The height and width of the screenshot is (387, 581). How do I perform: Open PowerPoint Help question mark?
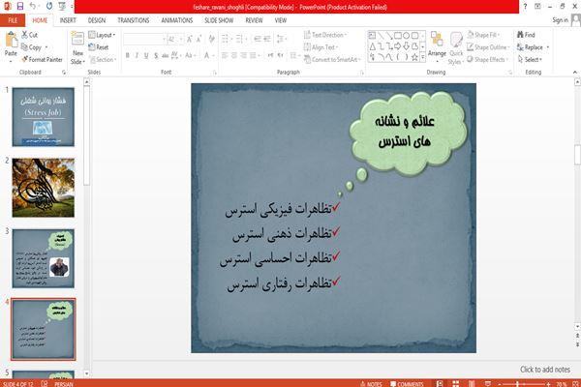pyautogui.click(x=525, y=7)
